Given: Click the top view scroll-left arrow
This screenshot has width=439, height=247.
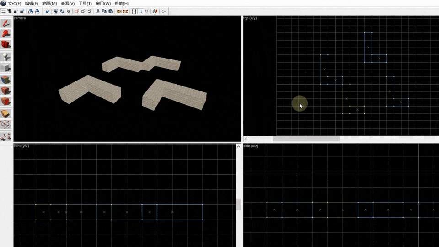Looking at the screenshot, I should point(246,139).
